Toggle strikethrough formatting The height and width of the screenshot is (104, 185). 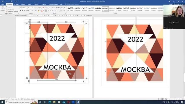(28, 11)
